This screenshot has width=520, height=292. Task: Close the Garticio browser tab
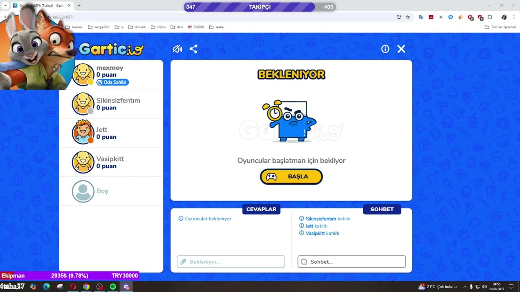[69, 6]
